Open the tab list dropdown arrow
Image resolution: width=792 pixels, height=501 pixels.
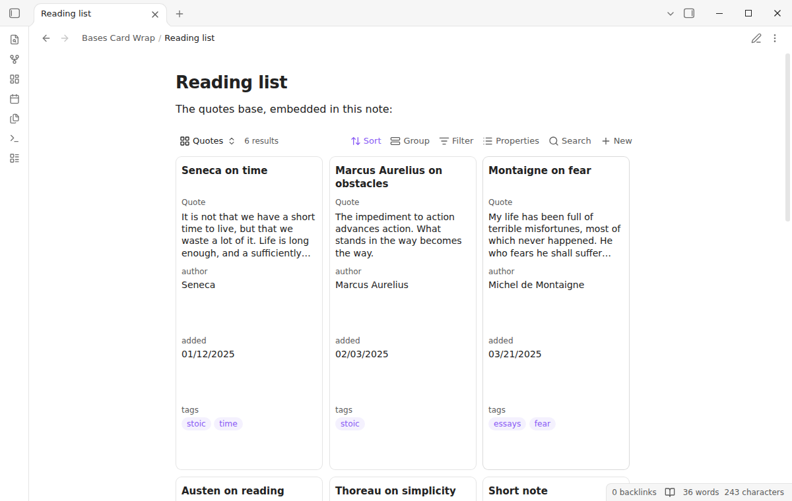(671, 13)
